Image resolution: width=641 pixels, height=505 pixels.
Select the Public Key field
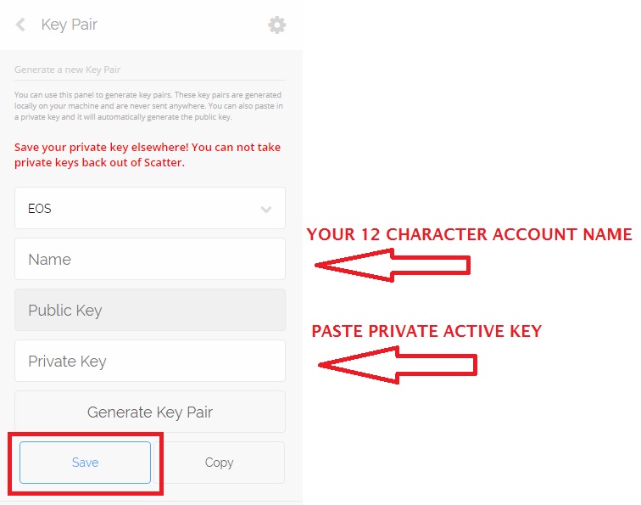point(150,310)
